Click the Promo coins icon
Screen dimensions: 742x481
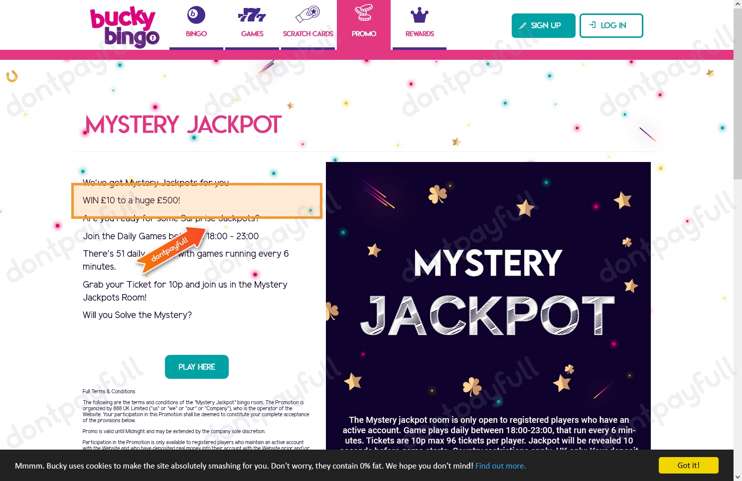(364, 13)
